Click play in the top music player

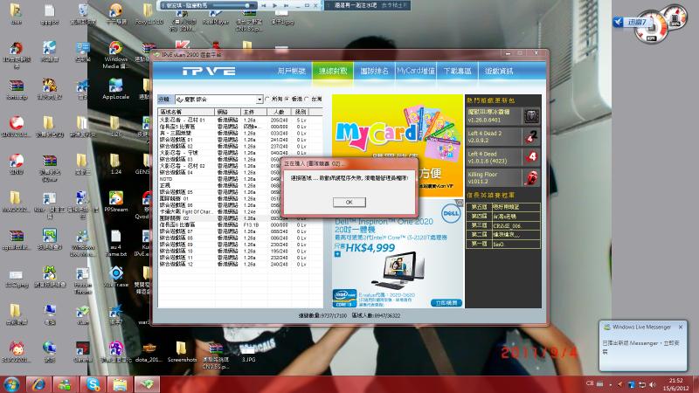[274, 5]
